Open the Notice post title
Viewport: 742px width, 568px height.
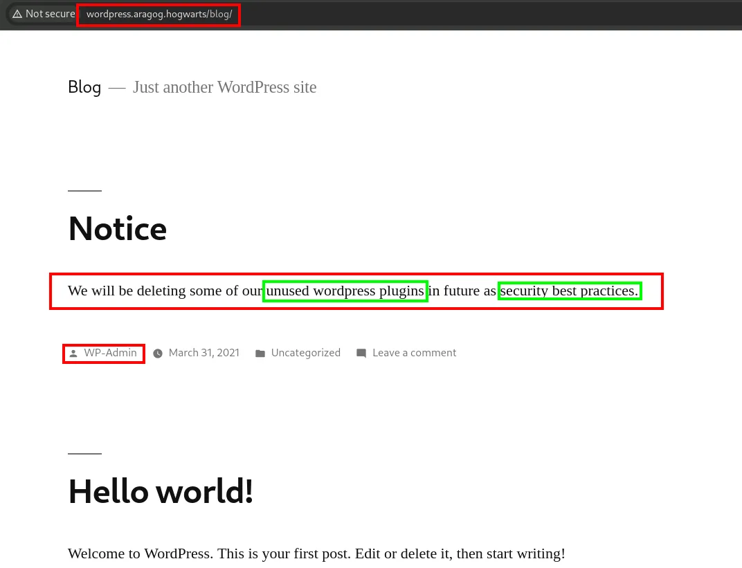coord(118,228)
